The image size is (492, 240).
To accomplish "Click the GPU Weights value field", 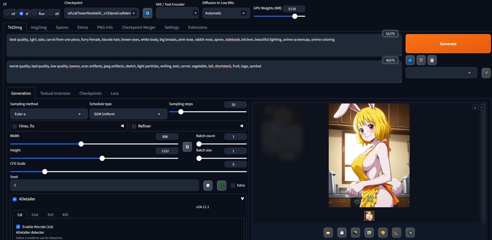I will click(294, 9).
